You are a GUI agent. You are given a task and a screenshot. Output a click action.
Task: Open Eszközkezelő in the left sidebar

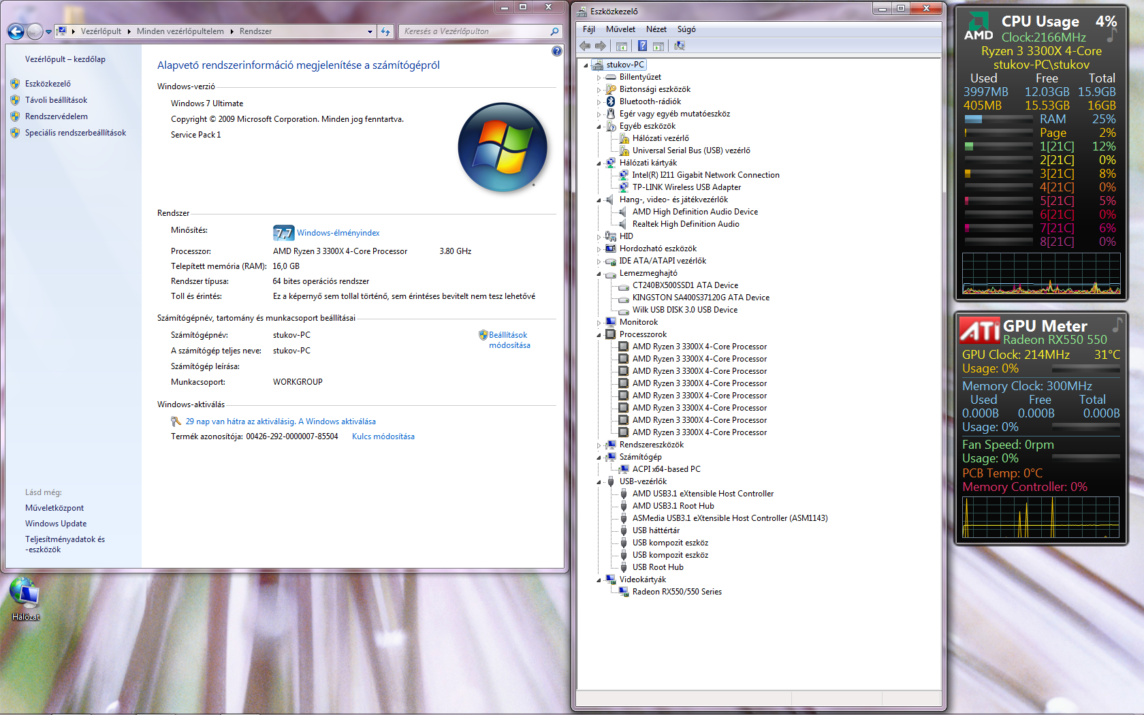coord(48,84)
